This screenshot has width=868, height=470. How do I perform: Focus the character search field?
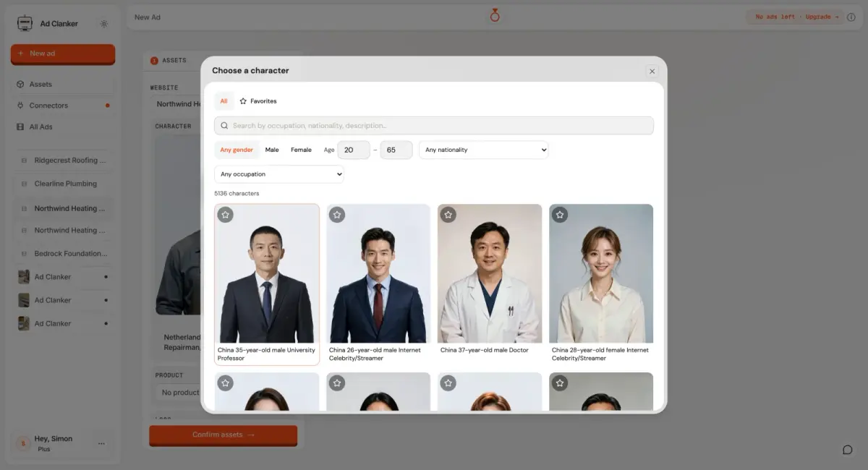[434, 126]
